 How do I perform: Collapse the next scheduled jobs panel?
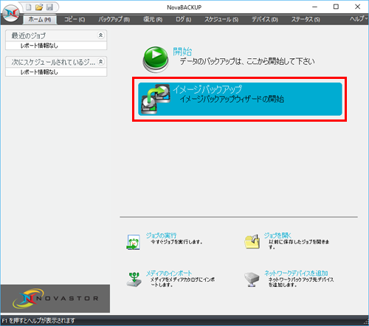(x=100, y=61)
